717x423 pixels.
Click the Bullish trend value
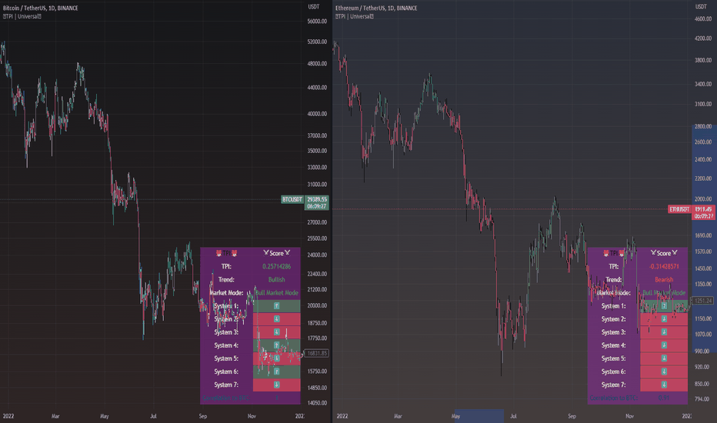(277, 280)
